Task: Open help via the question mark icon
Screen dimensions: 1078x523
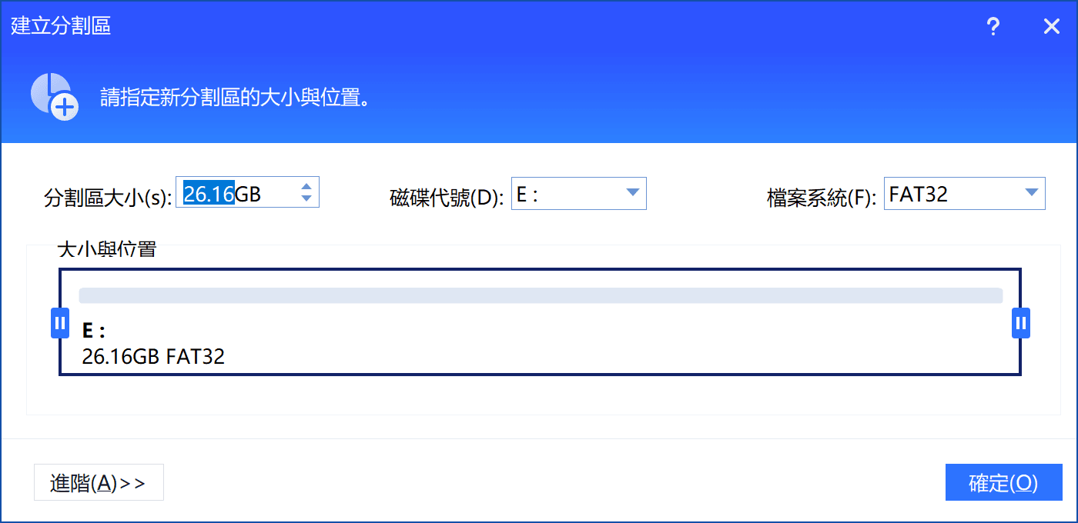Action: (x=993, y=26)
